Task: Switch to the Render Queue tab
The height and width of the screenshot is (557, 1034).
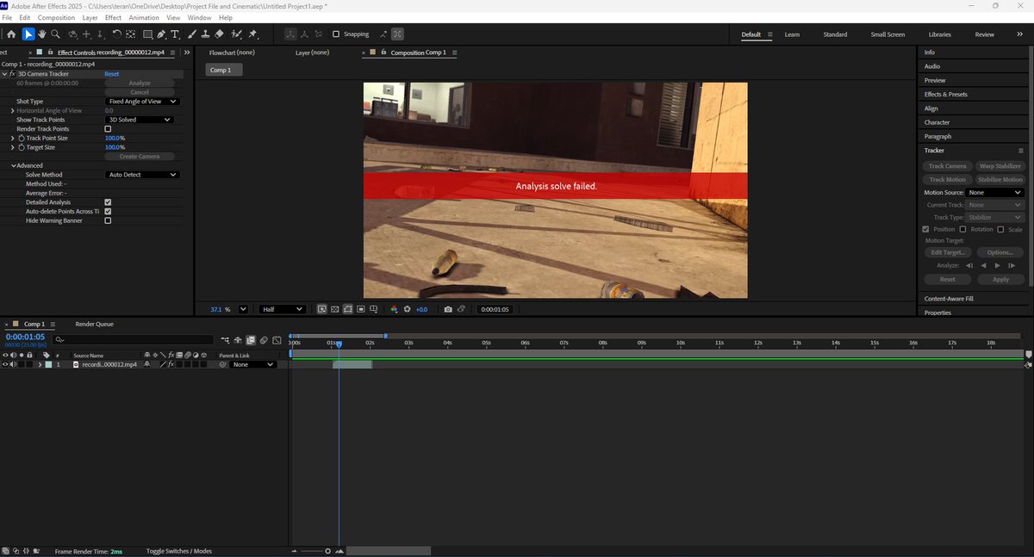Action: (94, 324)
